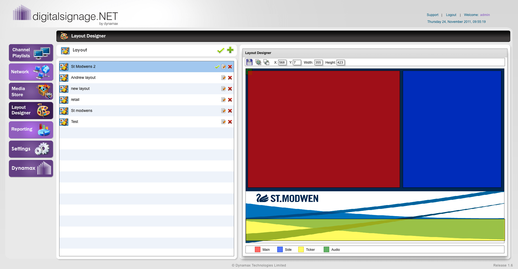This screenshot has height=269, width=518.
Task: Select the 'retail' layout name
Action: pyautogui.click(x=75, y=100)
